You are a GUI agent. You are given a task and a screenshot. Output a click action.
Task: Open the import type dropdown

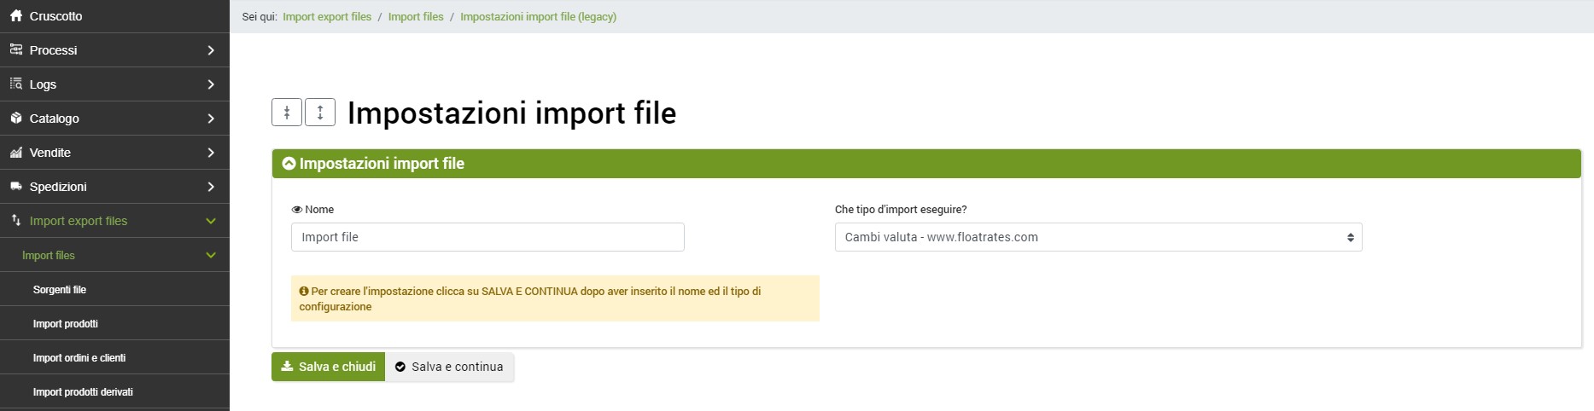(x=1098, y=237)
